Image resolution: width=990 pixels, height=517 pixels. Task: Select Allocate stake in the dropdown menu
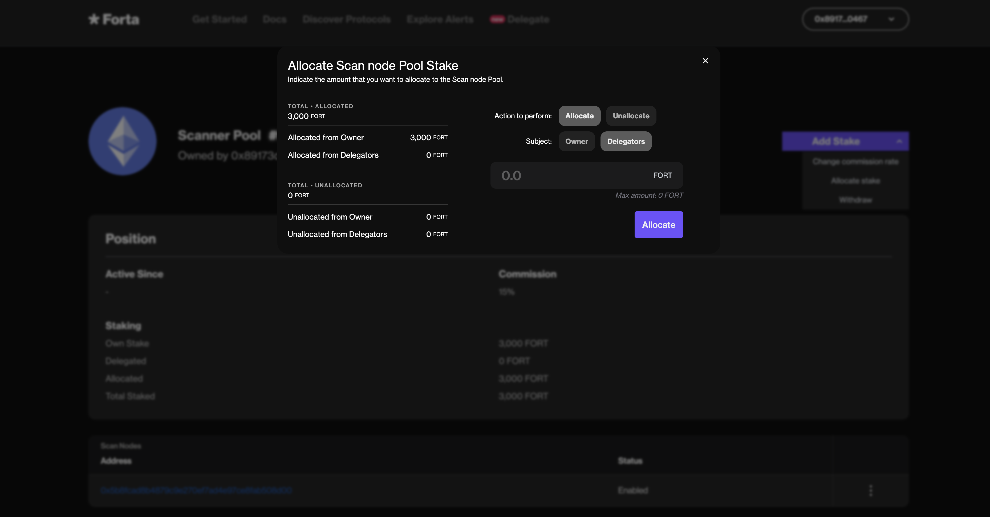(855, 181)
